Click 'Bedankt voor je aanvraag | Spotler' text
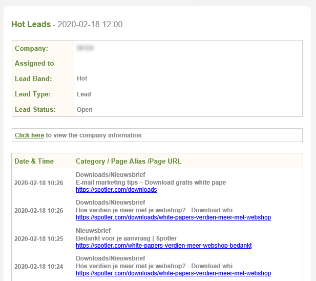Screen dimensions: 316x281 click(x=127, y=238)
